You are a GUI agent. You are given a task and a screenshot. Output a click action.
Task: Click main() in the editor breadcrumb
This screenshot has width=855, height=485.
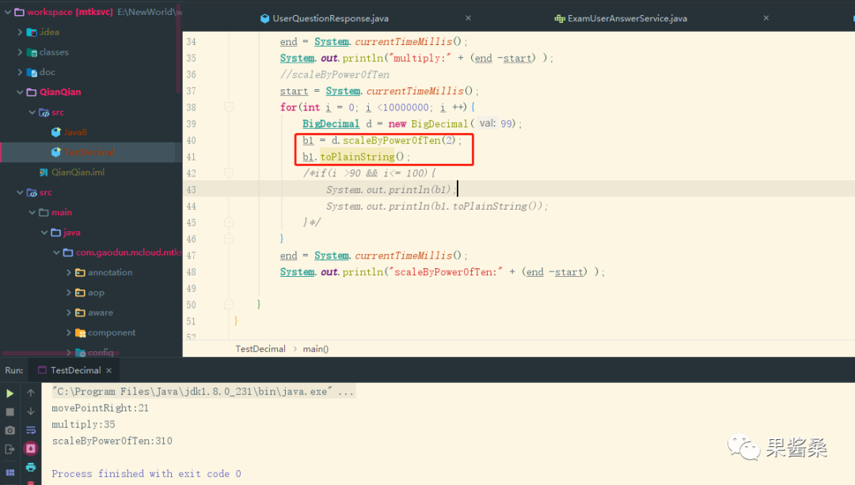(316, 349)
